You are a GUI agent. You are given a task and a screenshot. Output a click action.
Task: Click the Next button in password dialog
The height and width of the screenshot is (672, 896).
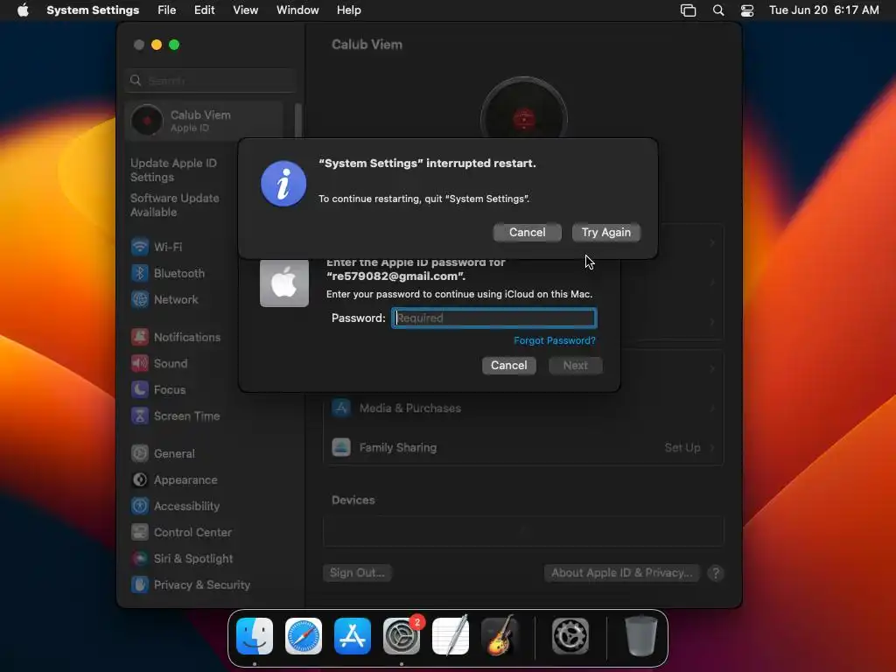pyautogui.click(x=576, y=366)
